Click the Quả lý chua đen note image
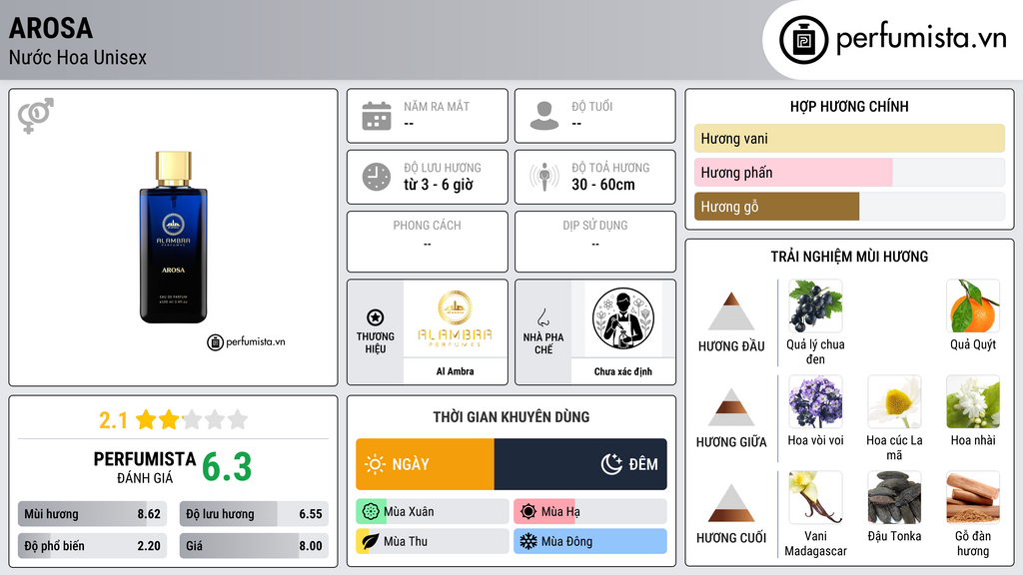1023x575 pixels. point(815,306)
